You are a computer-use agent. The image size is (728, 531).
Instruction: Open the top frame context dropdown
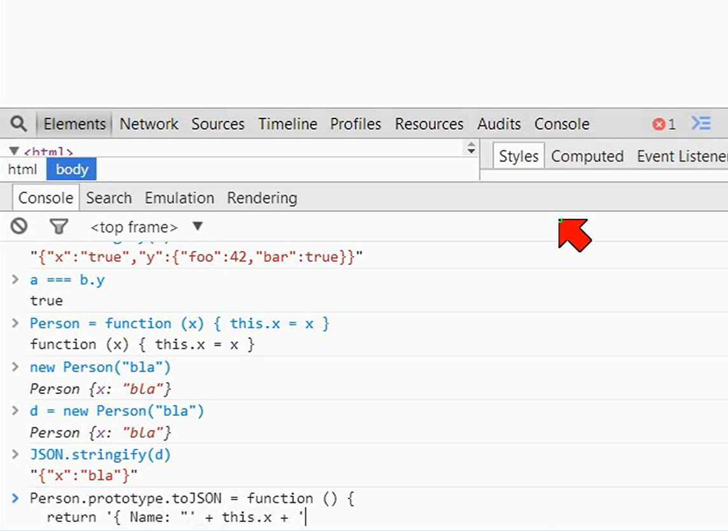[x=147, y=227]
